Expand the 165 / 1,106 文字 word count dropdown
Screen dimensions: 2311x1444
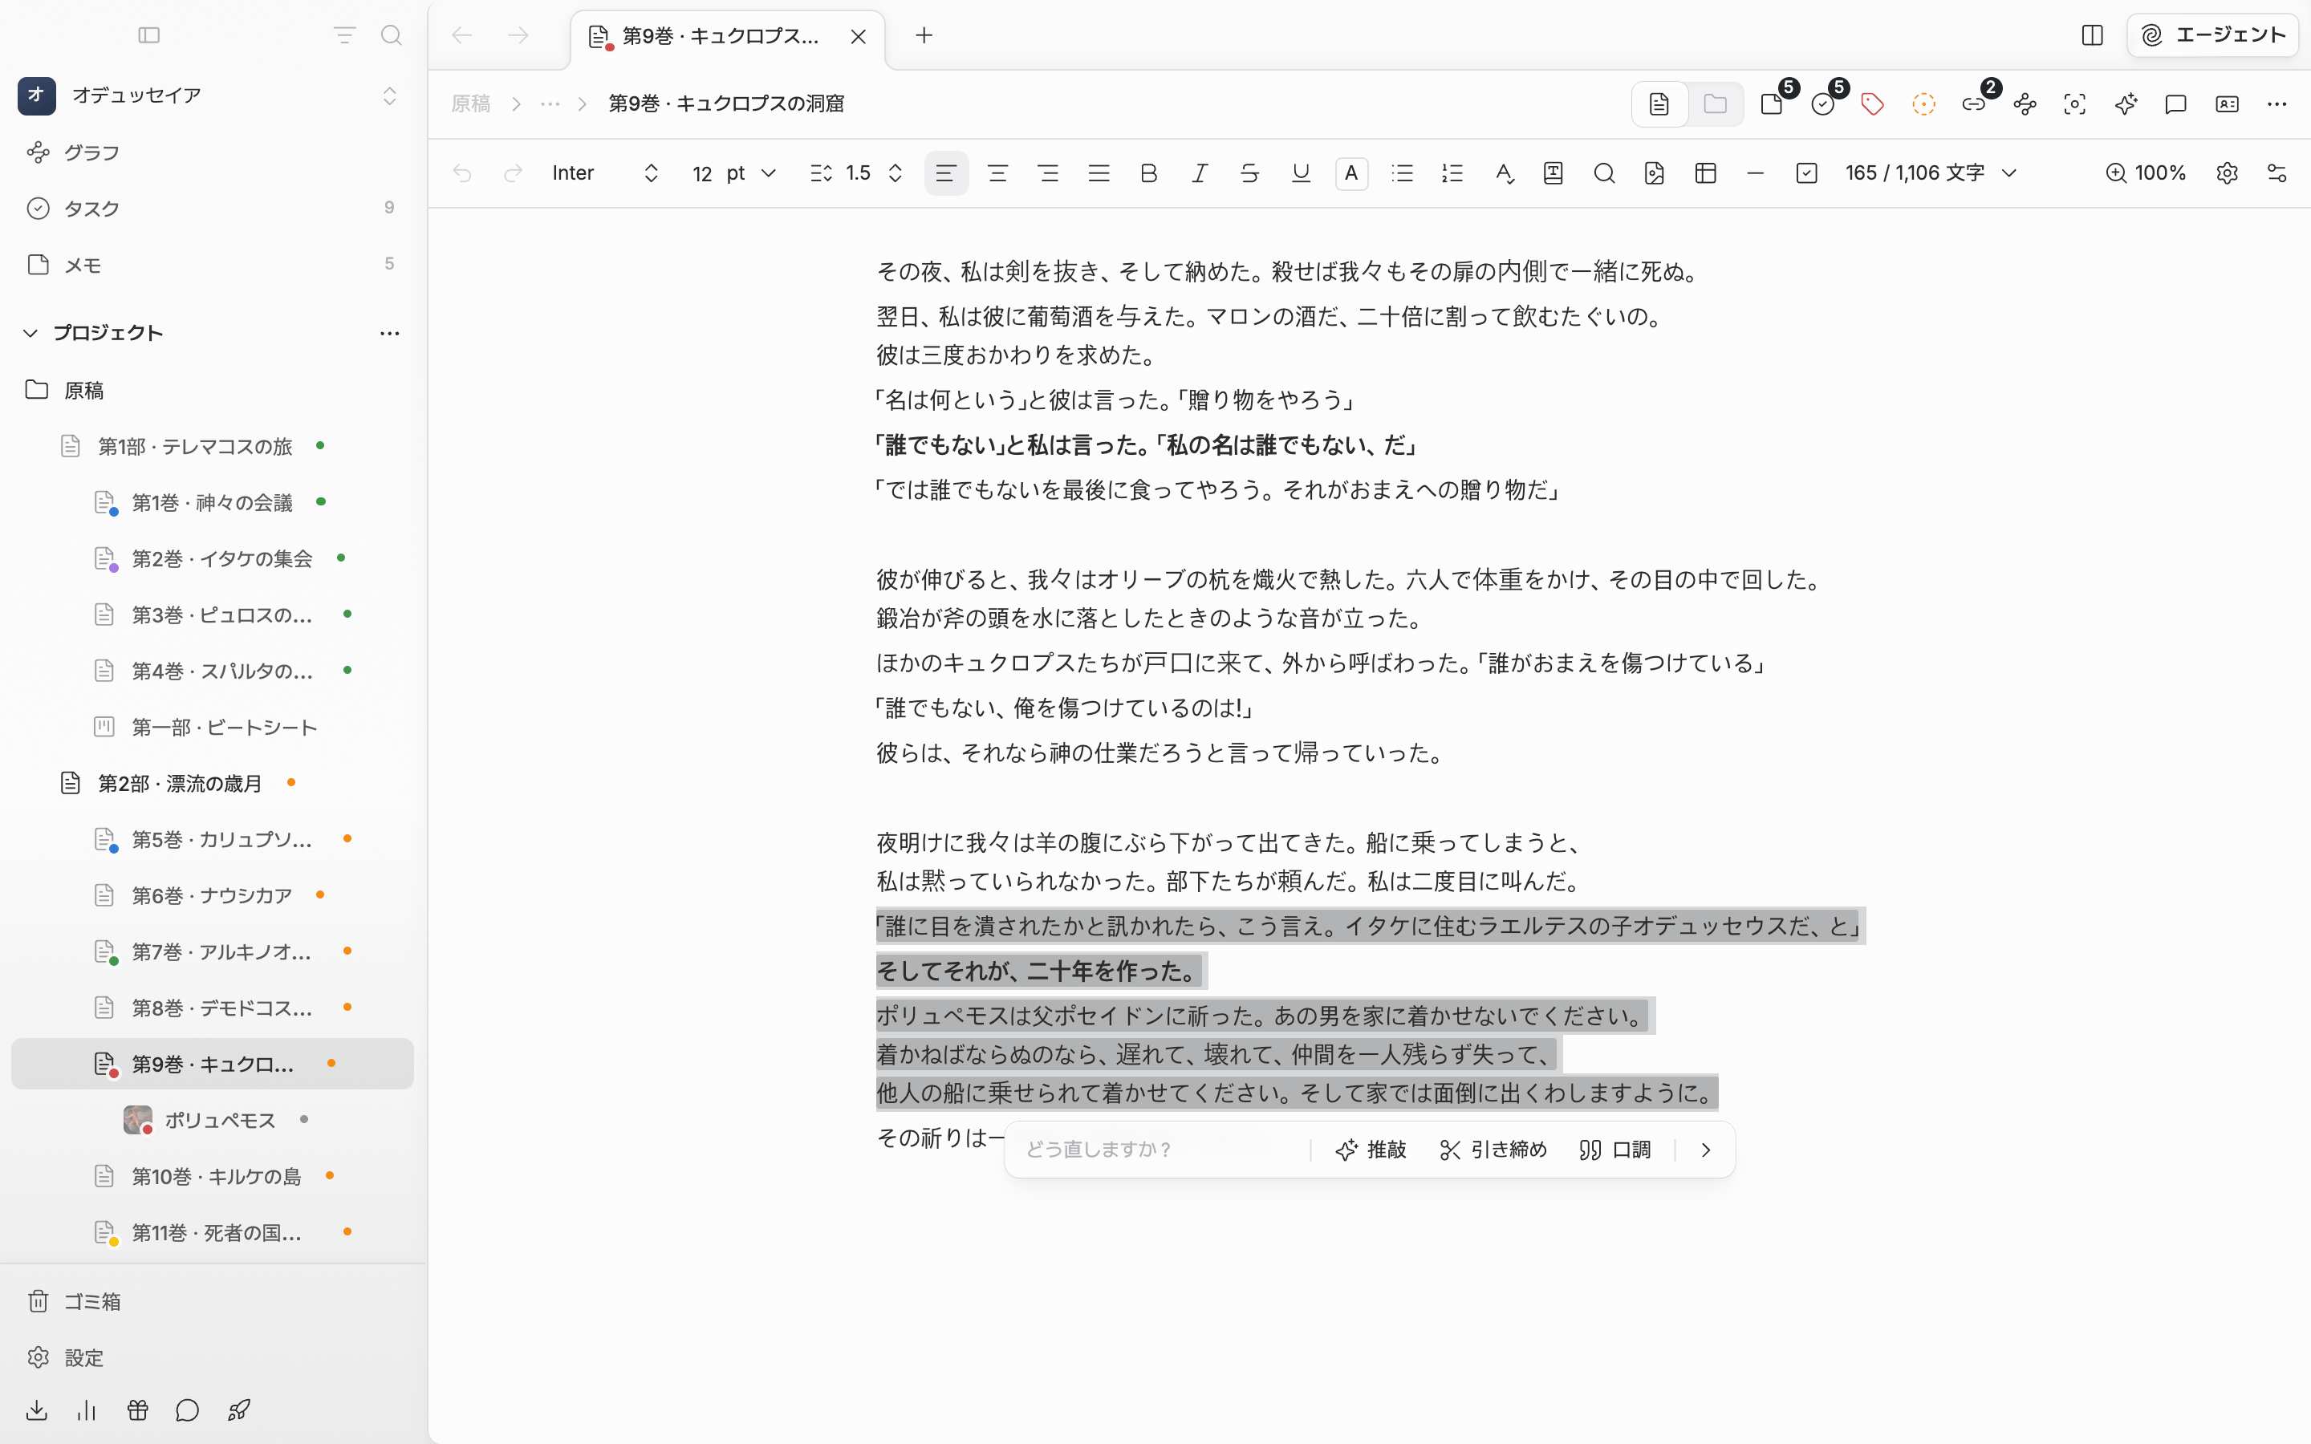click(1931, 172)
